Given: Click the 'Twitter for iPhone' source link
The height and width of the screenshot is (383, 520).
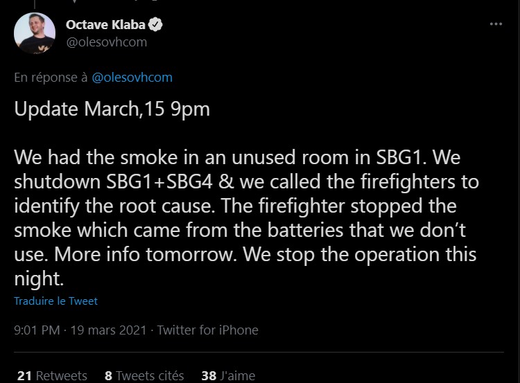Looking at the screenshot, I should (x=208, y=330).
